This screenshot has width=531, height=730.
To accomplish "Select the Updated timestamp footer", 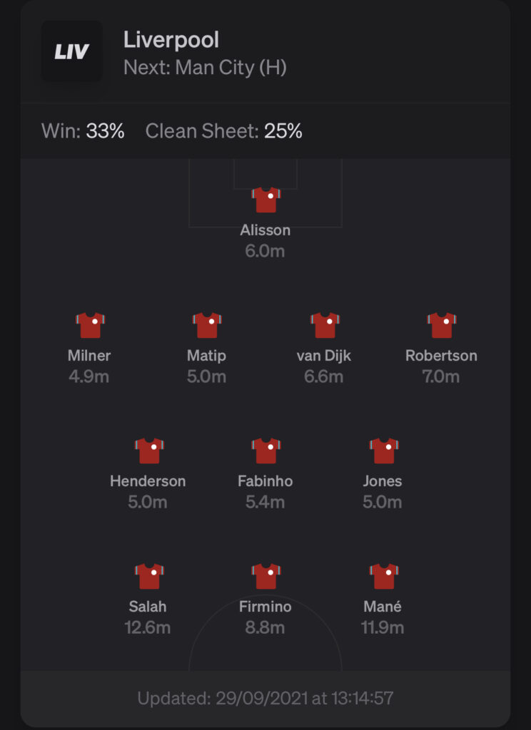I will 265,699.
